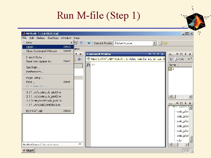This screenshot has height=158, width=211.
Task: Choose Open... in File menu
Action: (48, 47)
